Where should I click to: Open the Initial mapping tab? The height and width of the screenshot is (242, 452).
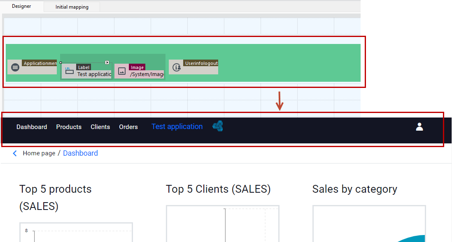coord(72,7)
